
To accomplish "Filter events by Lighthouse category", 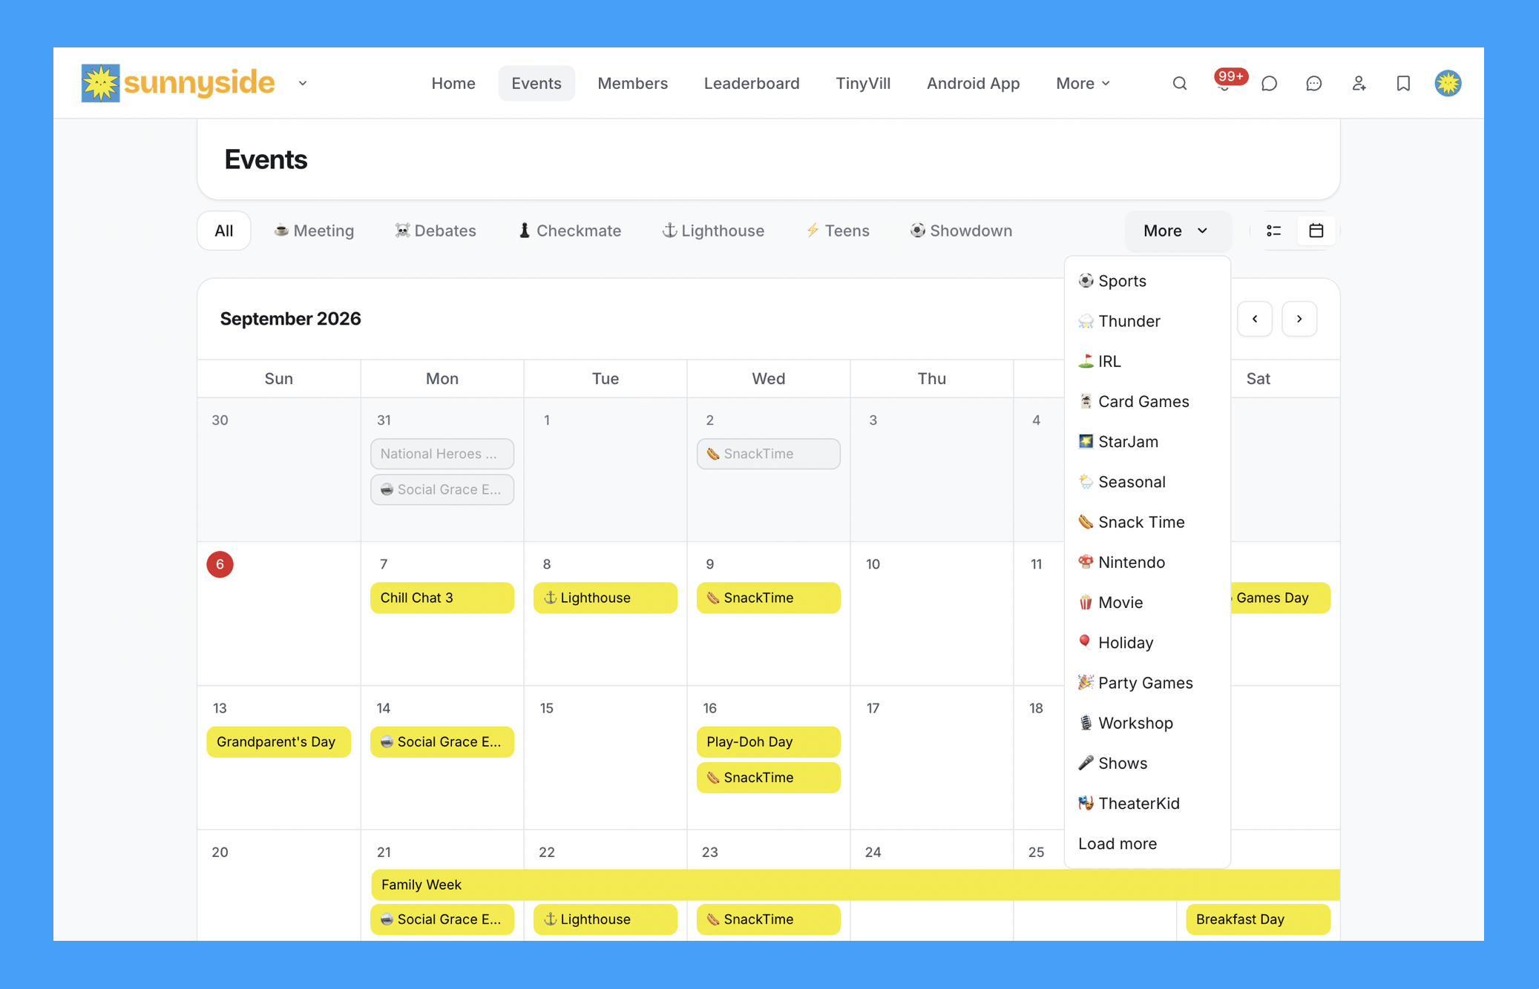I will 713,231.
